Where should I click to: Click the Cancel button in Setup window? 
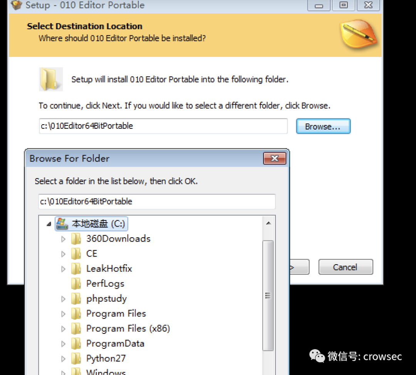coord(346,267)
